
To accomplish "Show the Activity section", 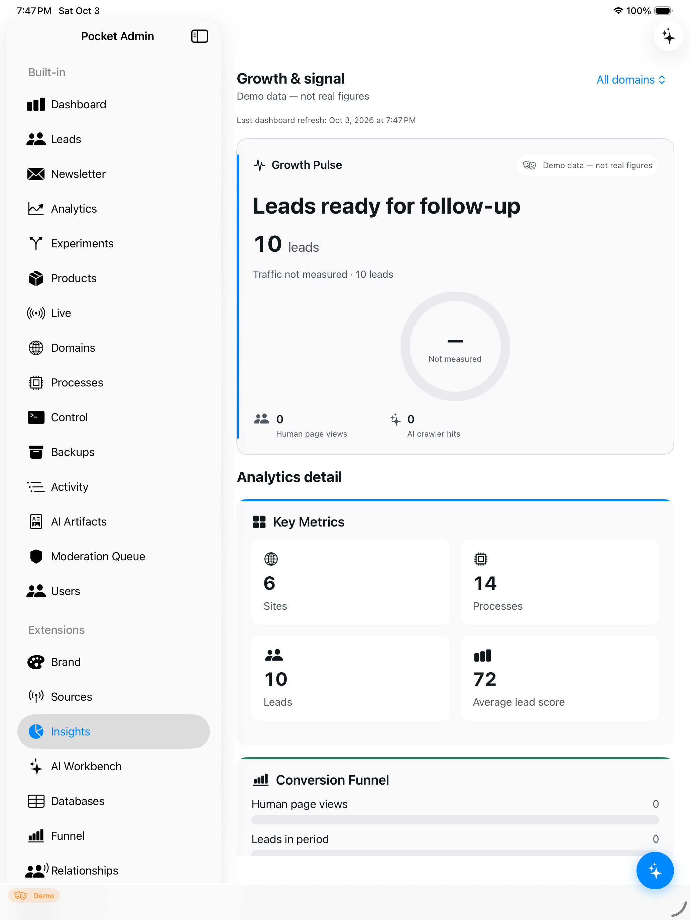I will (113, 487).
